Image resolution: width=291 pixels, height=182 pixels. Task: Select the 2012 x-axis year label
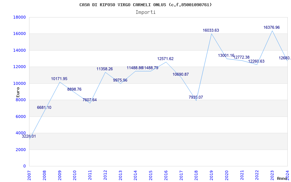[105, 174]
